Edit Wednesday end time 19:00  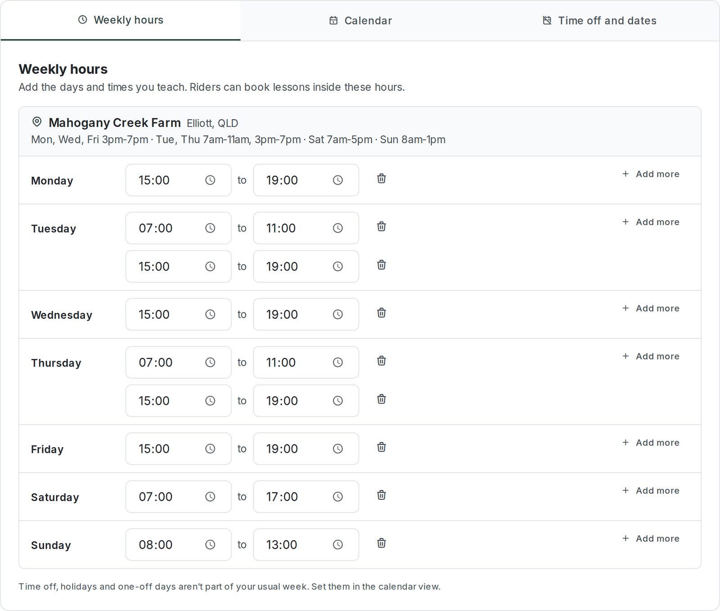pyautogui.click(x=306, y=314)
